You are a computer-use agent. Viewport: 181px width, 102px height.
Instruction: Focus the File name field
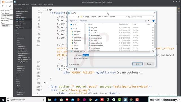[119, 55]
